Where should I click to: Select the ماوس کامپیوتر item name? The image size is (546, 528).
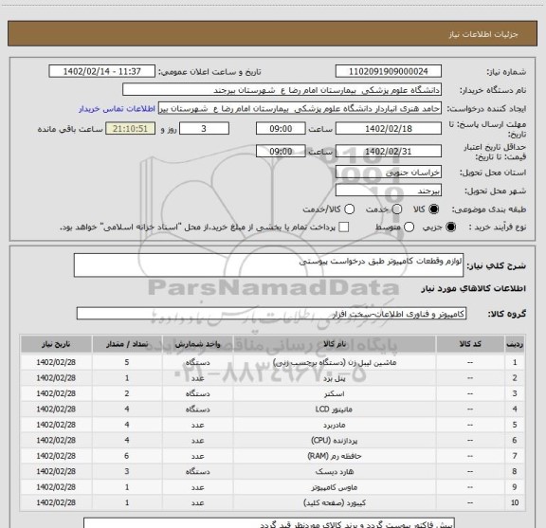point(335,487)
